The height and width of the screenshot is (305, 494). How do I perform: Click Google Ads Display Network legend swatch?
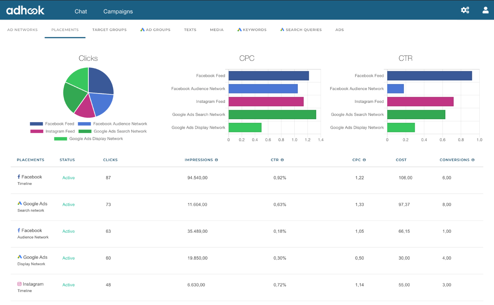pos(61,139)
